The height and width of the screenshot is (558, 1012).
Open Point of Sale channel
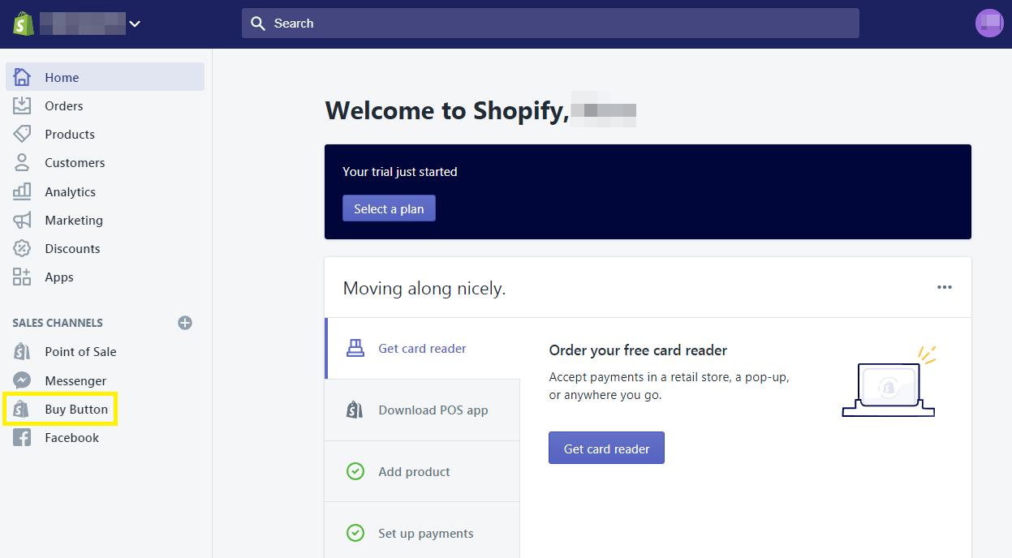[80, 352]
